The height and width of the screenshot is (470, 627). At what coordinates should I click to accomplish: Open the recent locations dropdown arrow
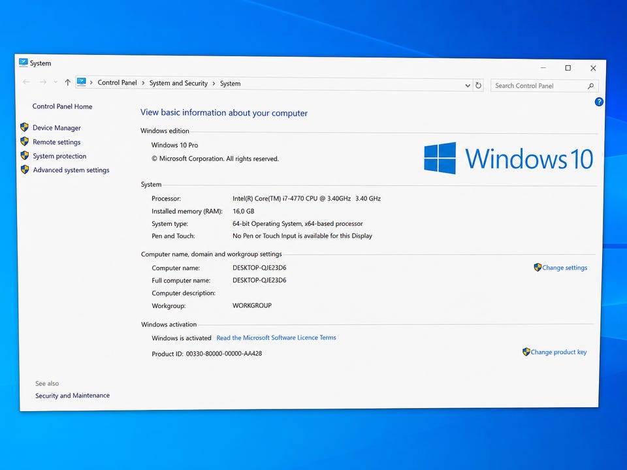click(x=56, y=82)
